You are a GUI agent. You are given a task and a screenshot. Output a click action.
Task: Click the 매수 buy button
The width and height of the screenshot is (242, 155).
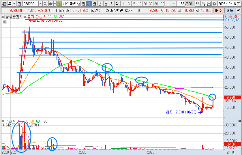218,10
